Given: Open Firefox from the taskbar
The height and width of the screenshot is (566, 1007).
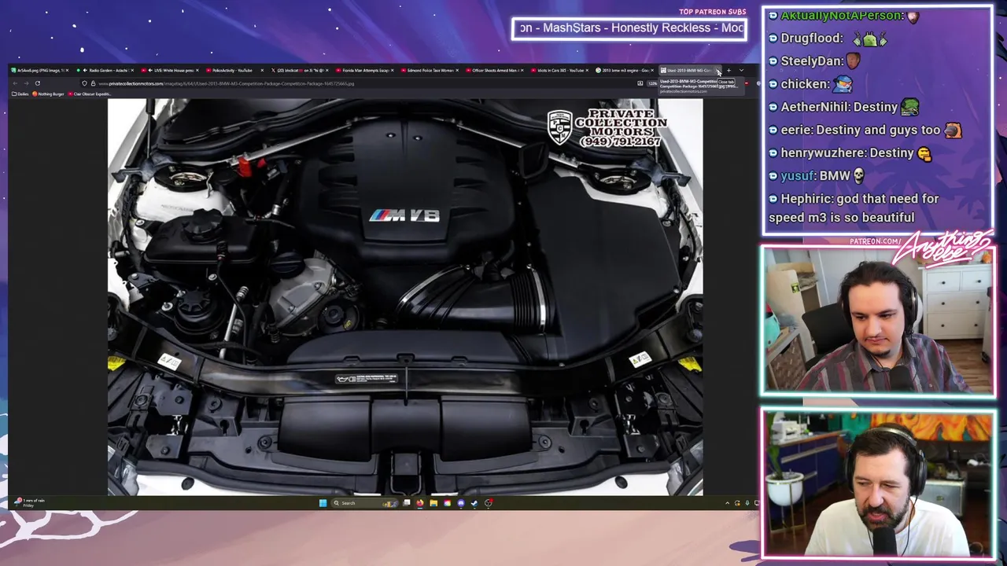Looking at the screenshot, I should 420,503.
